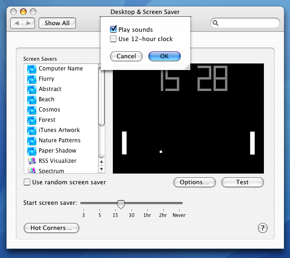
Task: Select the Computer Name list entry
Action: 61,69
